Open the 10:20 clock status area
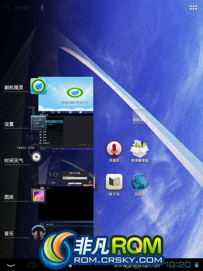This screenshot has width=203, height=271. [178, 265]
